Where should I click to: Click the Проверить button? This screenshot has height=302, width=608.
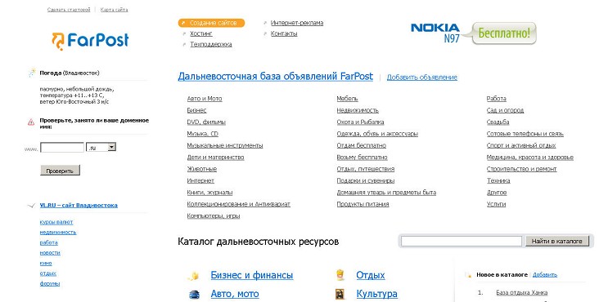point(60,171)
